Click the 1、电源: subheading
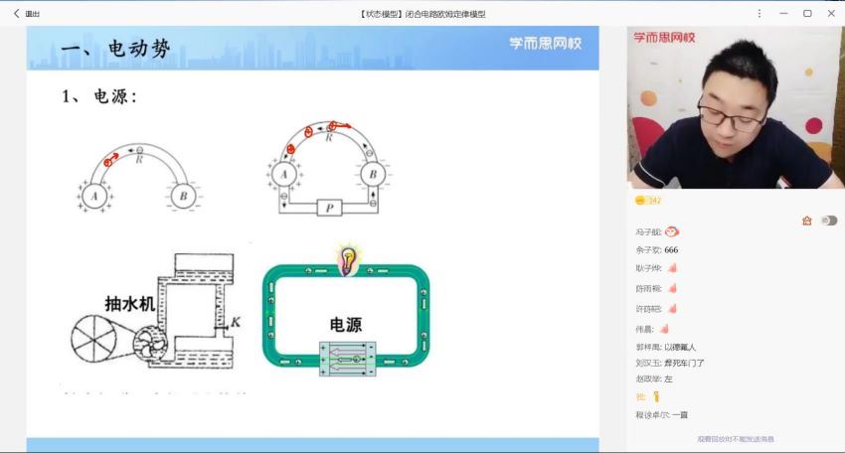 [x=99, y=96]
